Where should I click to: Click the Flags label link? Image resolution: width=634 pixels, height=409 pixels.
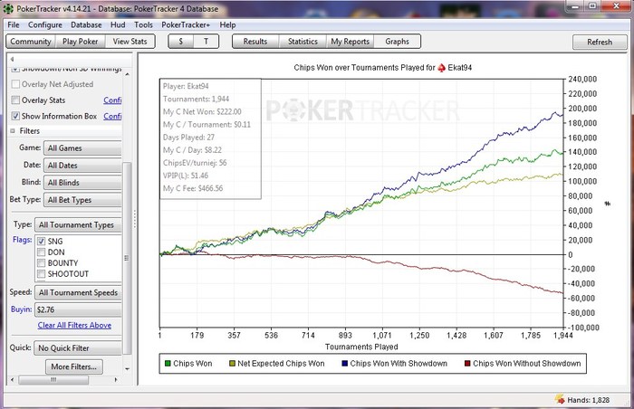22,240
